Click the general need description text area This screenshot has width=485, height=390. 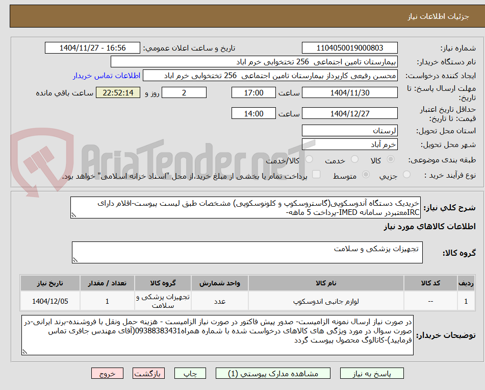[245, 208]
